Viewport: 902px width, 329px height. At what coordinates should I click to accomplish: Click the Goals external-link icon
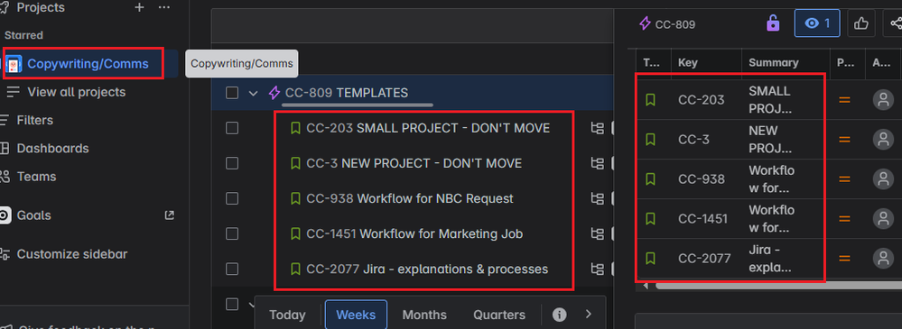169,215
